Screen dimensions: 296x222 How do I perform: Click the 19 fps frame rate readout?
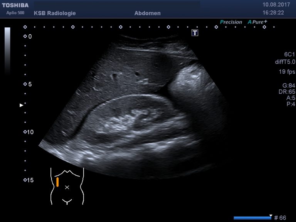[x=287, y=72]
